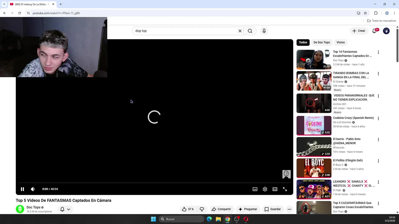Toggle subtitles on the video player
The width and height of the screenshot is (399, 224).
pyautogui.click(x=255, y=189)
